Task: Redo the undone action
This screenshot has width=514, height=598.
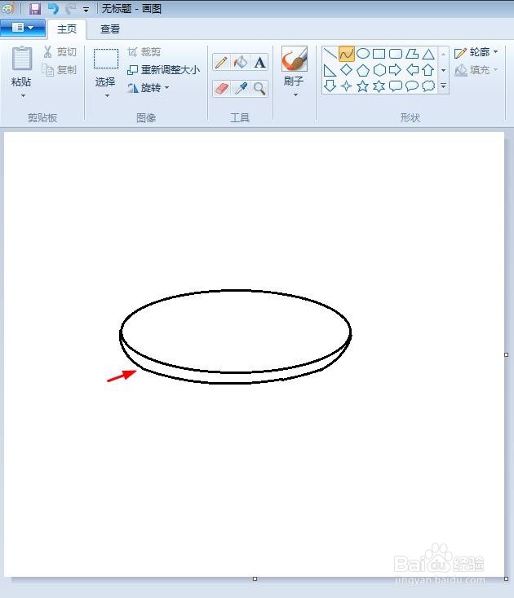Action: (x=71, y=8)
